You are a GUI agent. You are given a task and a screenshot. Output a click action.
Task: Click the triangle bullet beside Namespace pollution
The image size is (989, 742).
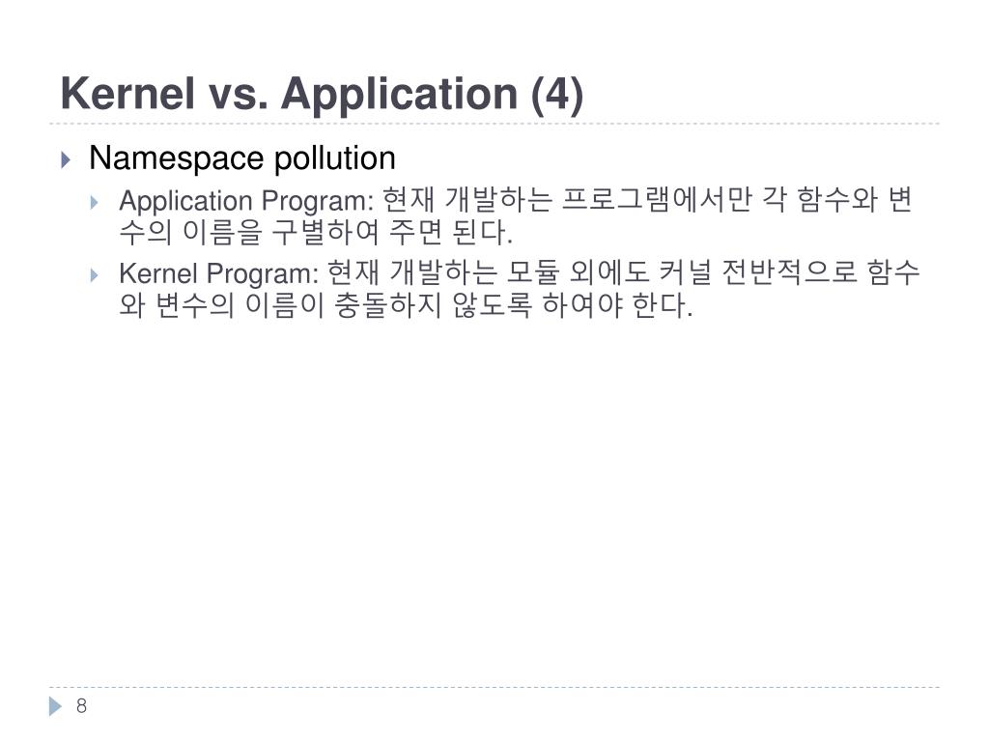pyautogui.click(x=67, y=159)
